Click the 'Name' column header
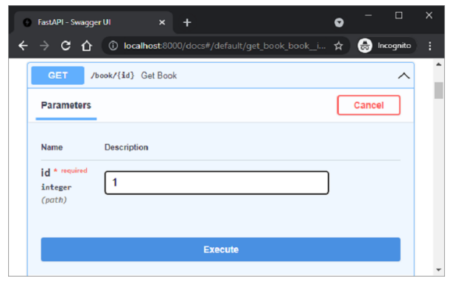 click(52, 147)
